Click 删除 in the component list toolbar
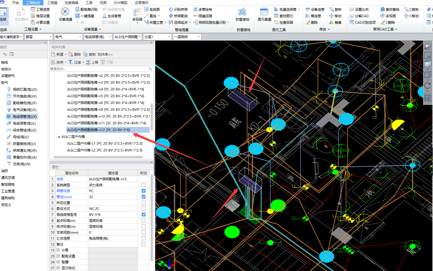This screenshot has height=271, width=433. coord(75,54)
